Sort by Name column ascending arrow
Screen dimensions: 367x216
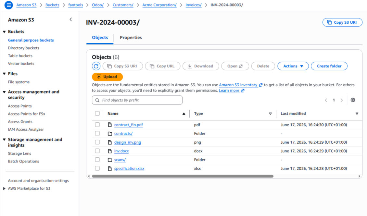[184, 114]
